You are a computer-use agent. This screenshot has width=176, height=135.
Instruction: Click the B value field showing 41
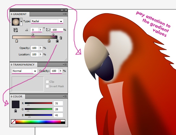(x=58, y=115)
